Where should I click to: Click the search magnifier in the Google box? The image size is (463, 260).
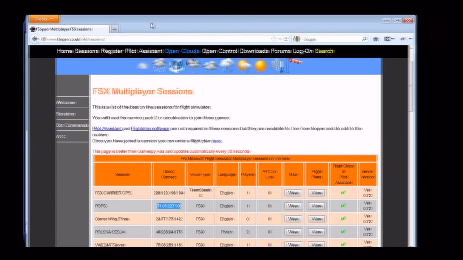[x=365, y=39]
